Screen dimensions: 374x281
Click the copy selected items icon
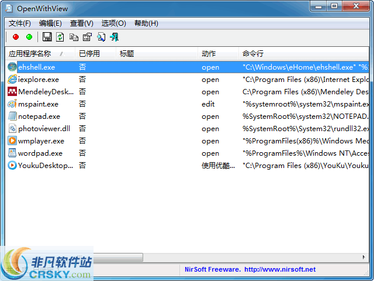(x=74, y=37)
